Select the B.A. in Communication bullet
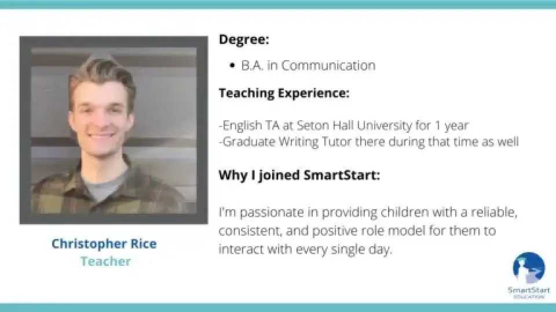The height and width of the screenshot is (312, 556). pos(302,65)
